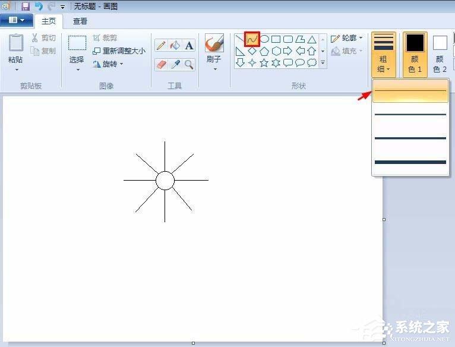The image size is (455, 347).
Task: Choose the Five-point star shape
Action: (264, 62)
